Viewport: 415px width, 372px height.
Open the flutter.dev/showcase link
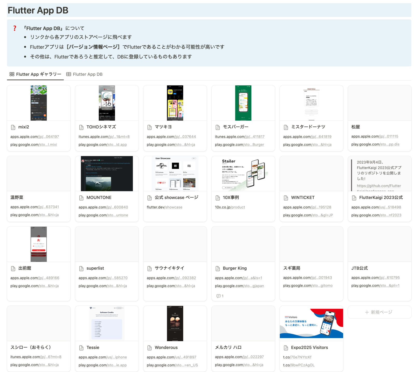point(164,207)
